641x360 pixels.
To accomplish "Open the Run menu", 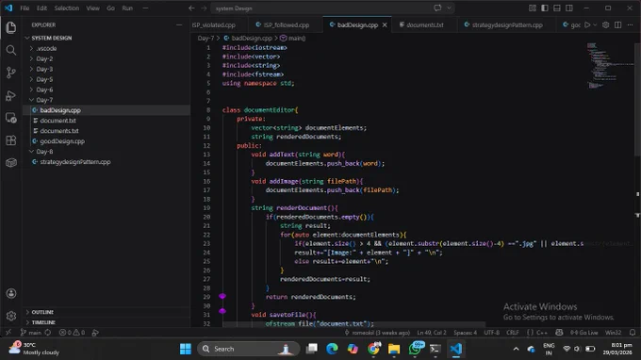I will [x=127, y=8].
